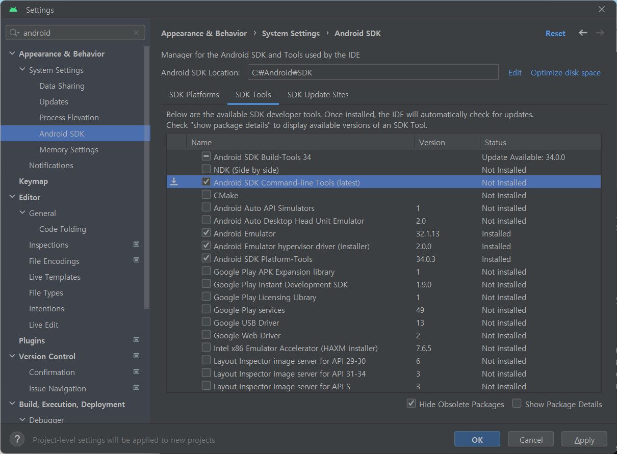Click the Apply button
617x454 pixels.
[x=584, y=440]
